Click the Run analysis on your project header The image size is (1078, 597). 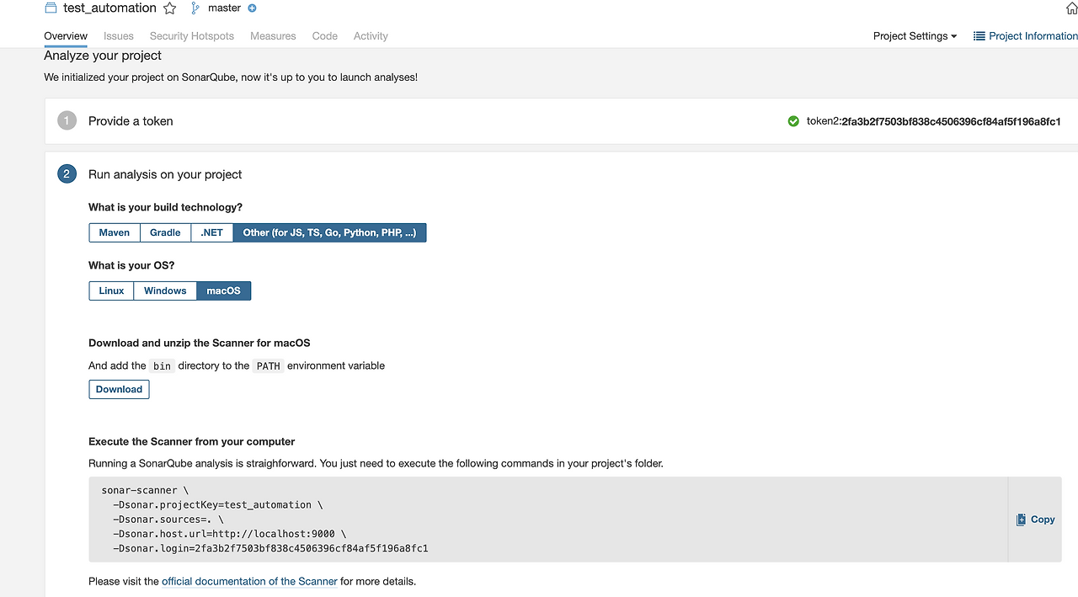point(165,174)
